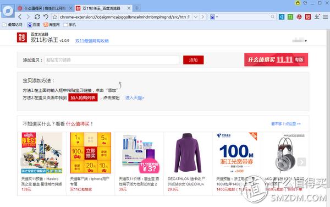
Task: Open the 淘宝网 bookmark
Action: pos(52,25)
